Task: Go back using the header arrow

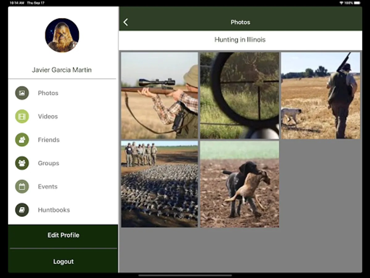Action: click(125, 22)
